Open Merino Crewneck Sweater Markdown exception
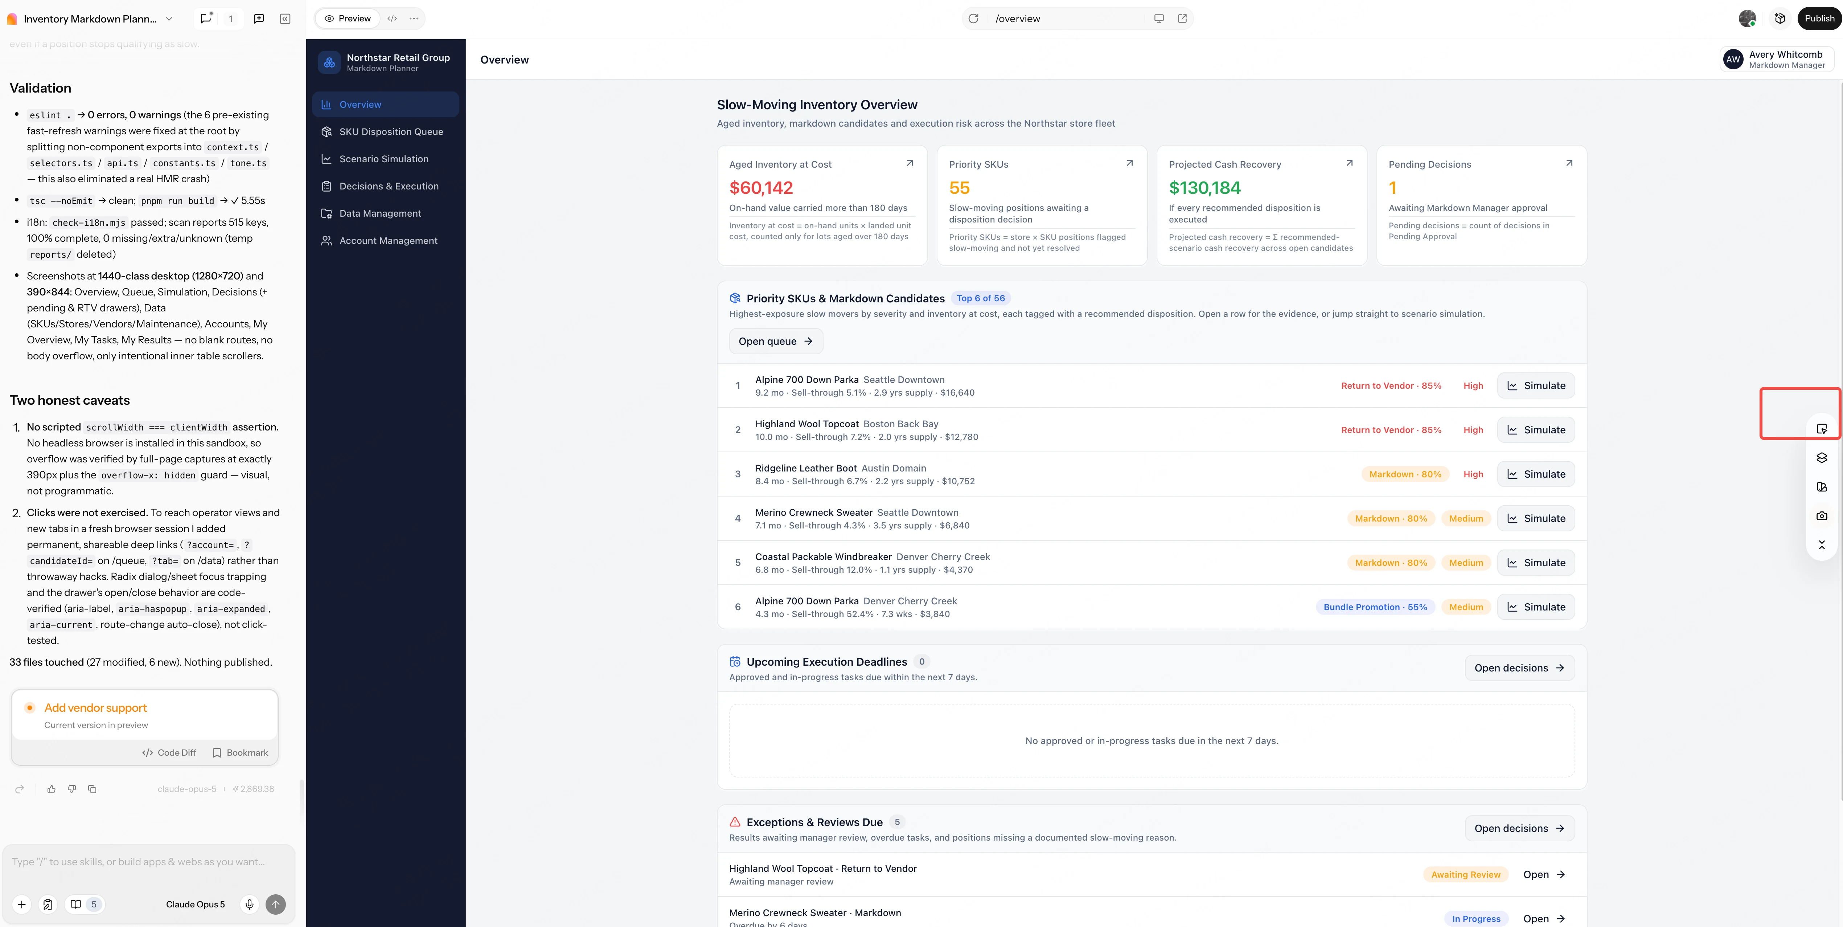Viewport: 1843px width, 927px height. (1544, 918)
